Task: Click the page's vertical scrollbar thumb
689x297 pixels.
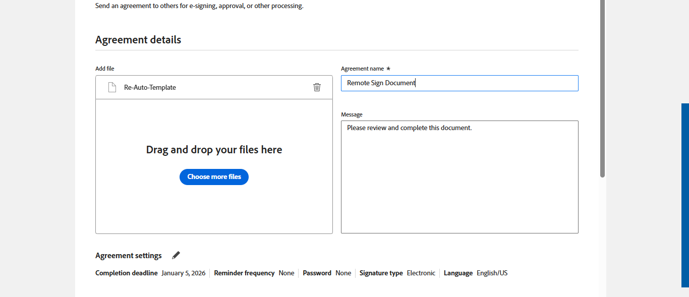Action: pyautogui.click(x=602, y=88)
